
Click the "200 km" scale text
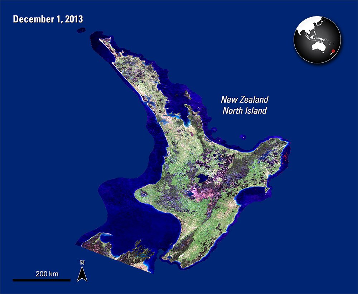(47, 274)
